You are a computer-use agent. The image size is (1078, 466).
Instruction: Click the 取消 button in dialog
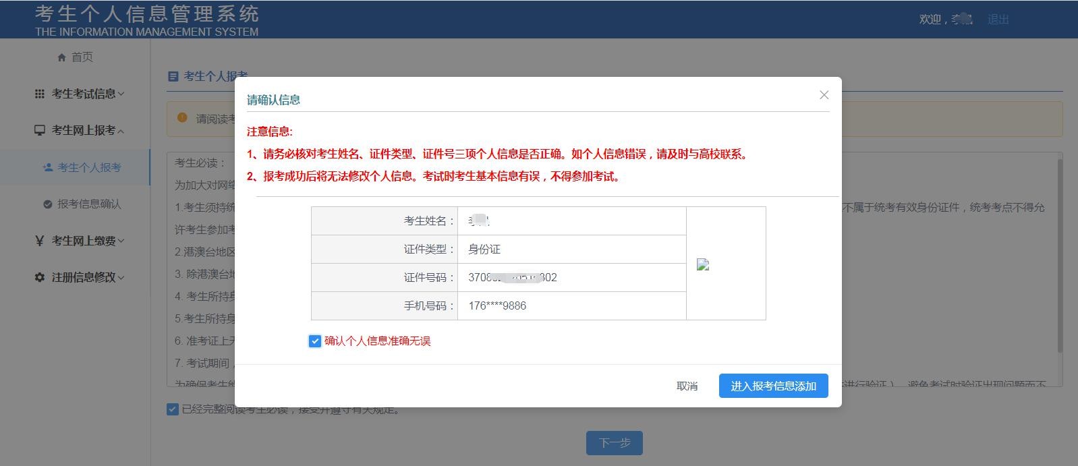coord(687,386)
